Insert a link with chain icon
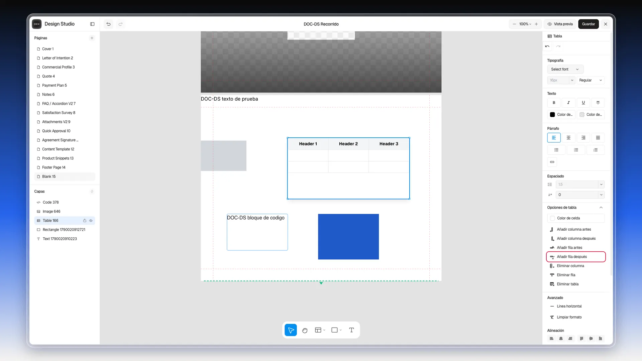Image resolution: width=642 pixels, height=361 pixels. (552, 162)
